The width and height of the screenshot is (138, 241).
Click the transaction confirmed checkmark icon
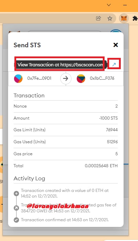pos(16,220)
